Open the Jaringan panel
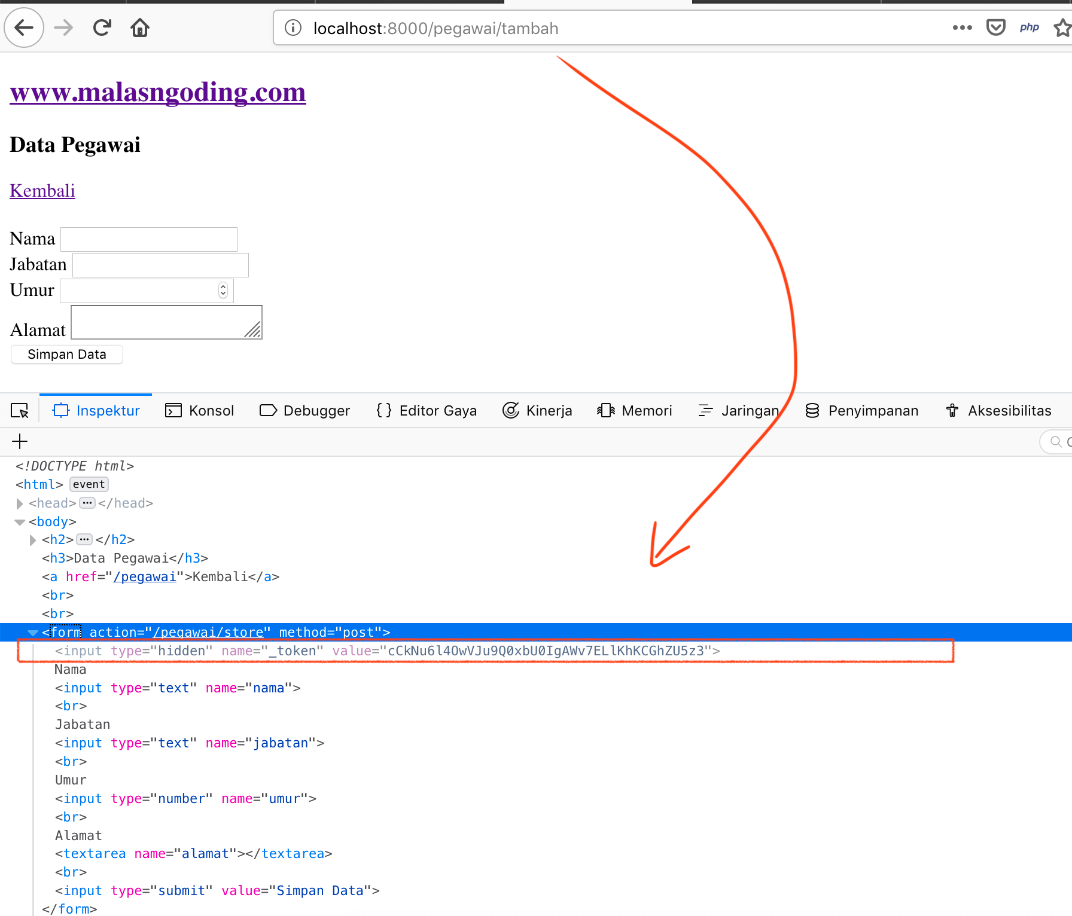1072x916 pixels. pos(750,410)
